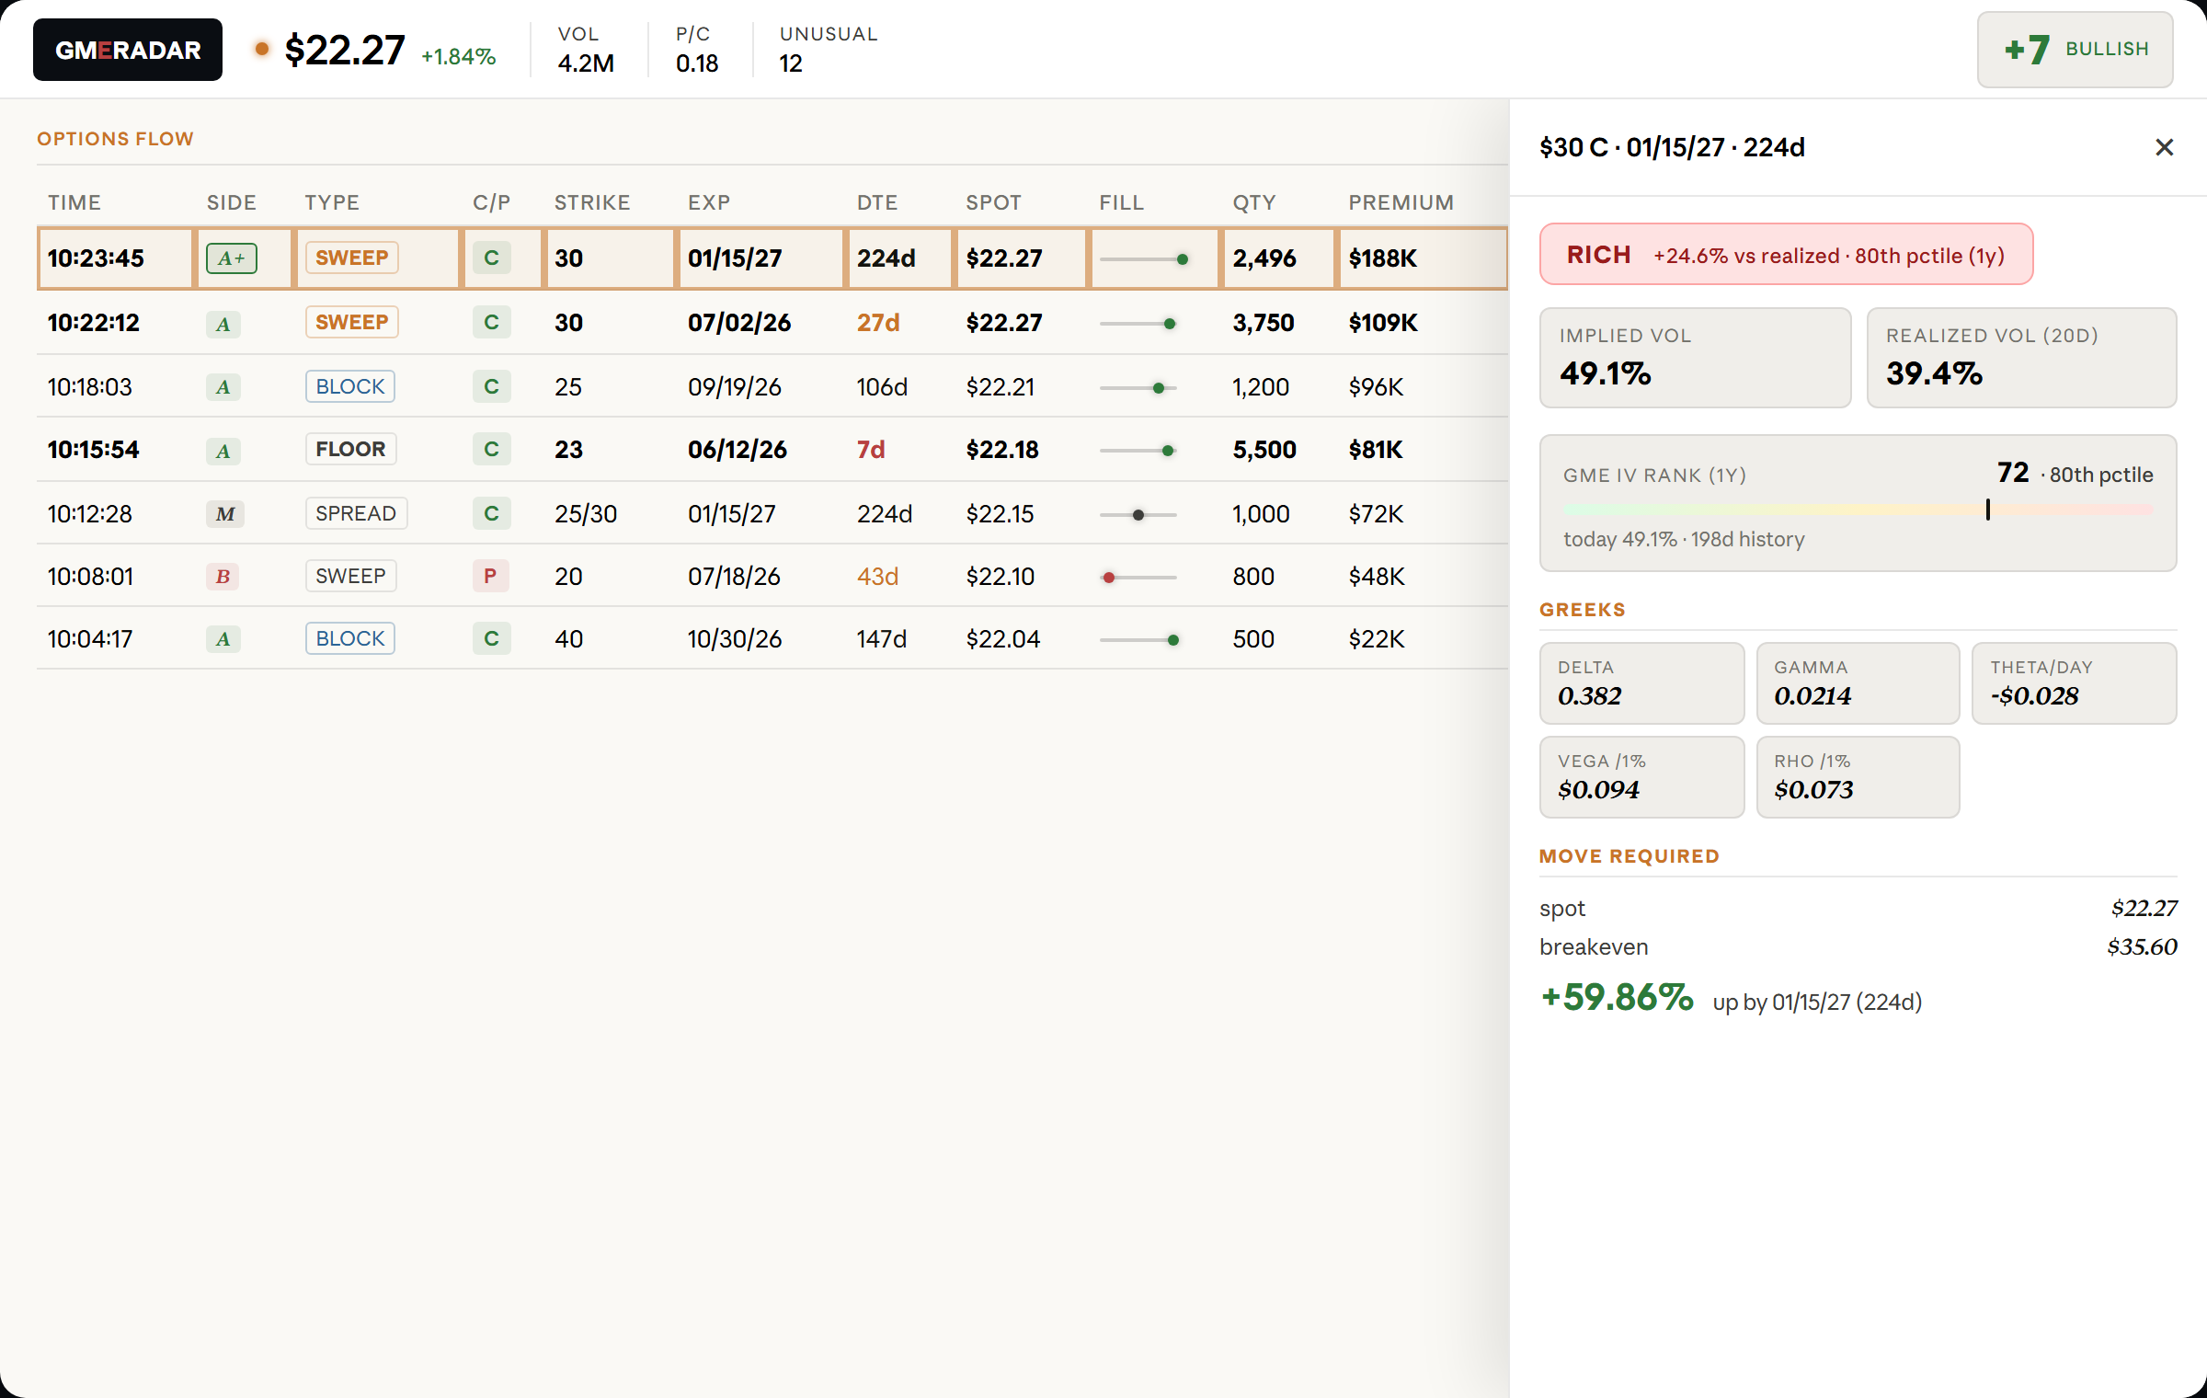Image resolution: width=2207 pixels, height=1398 pixels.
Task: Sort by the QTY column header
Action: click(x=1254, y=202)
